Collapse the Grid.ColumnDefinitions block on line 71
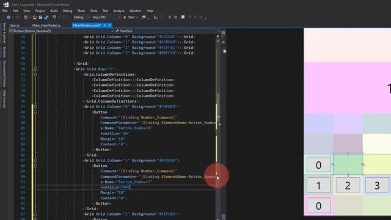 (x=35, y=75)
